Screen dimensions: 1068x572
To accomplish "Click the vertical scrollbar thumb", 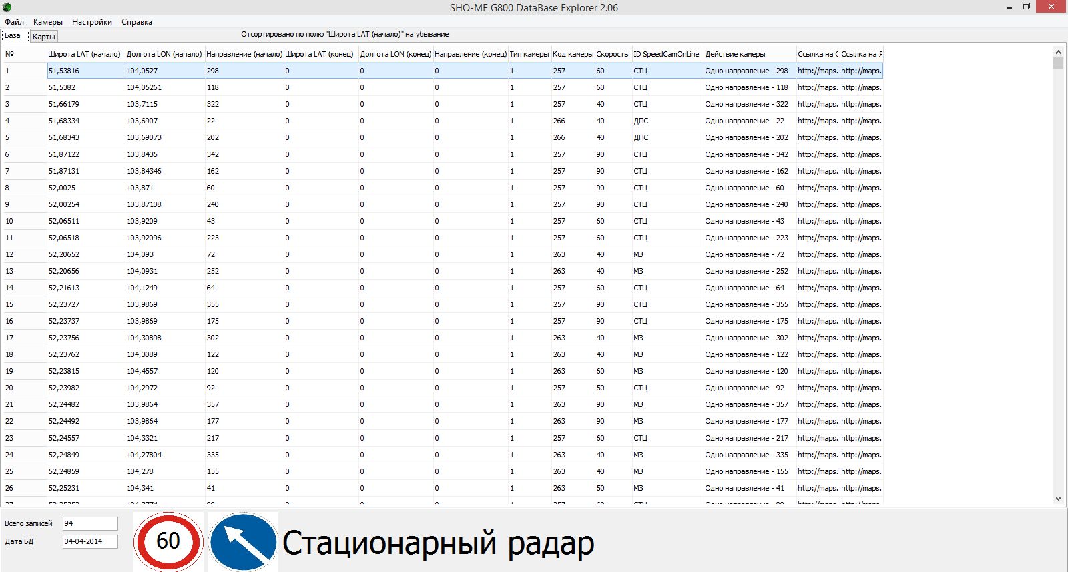I will coord(1058,63).
